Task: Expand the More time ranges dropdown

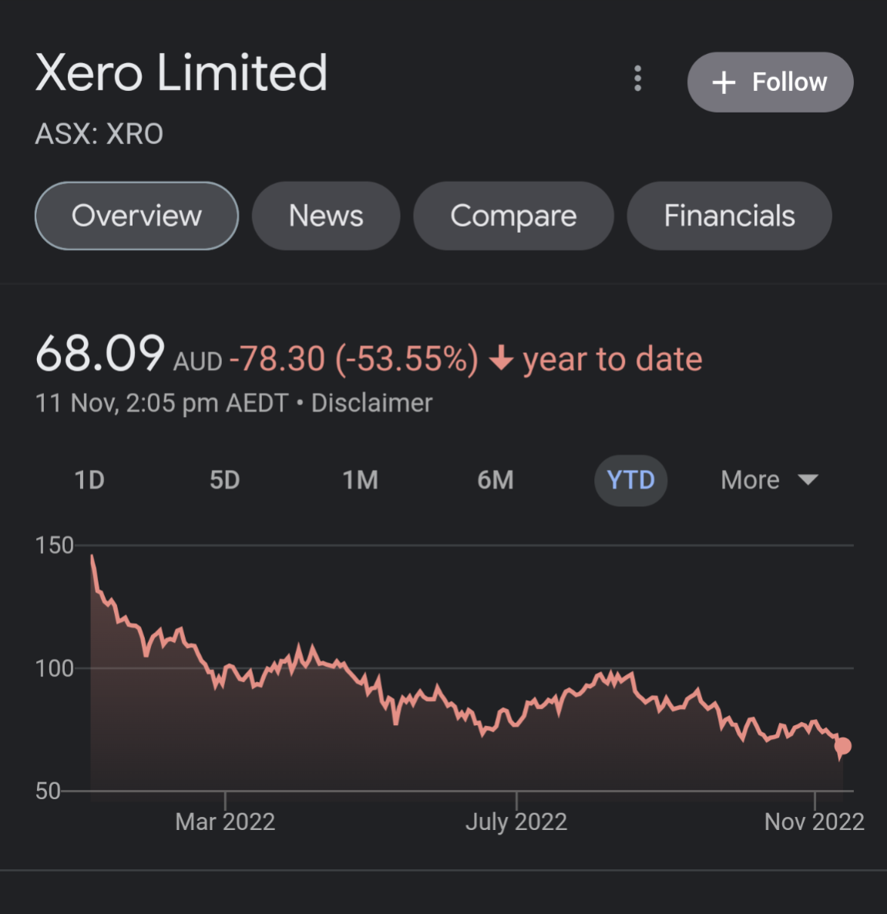Action: [x=768, y=480]
